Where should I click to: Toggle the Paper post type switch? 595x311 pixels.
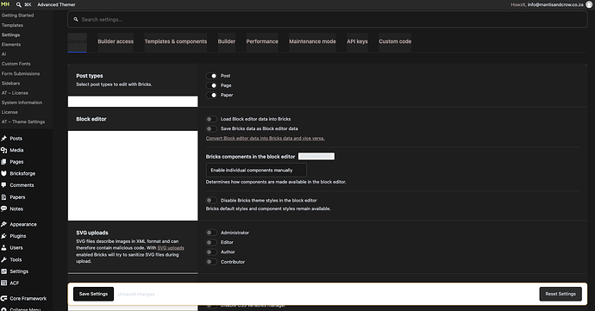coord(211,96)
